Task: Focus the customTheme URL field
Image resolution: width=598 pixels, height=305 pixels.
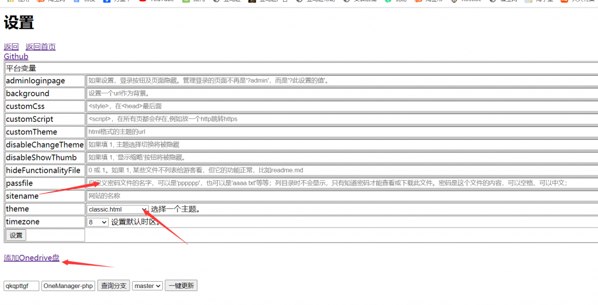Action: 342,132
